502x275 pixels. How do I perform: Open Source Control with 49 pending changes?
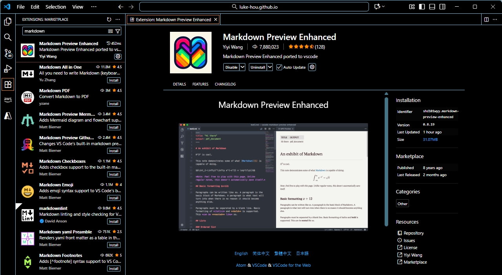pyautogui.click(x=7, y=53)
